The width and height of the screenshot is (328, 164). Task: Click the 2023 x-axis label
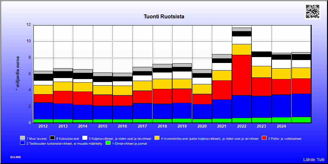(261, 126)
